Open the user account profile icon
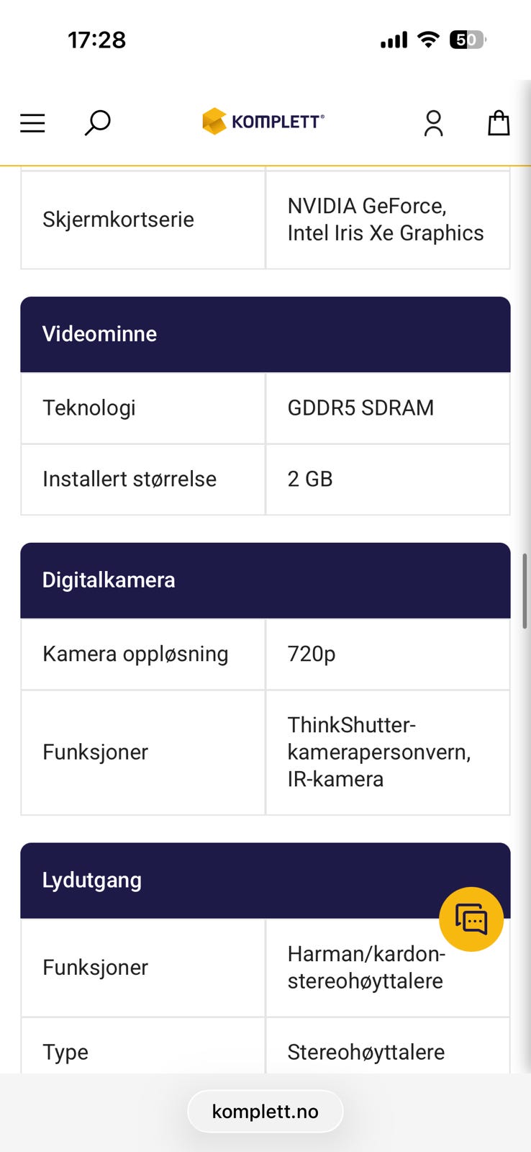Screen dimensions: 531x1152 (x=433, y=123)
